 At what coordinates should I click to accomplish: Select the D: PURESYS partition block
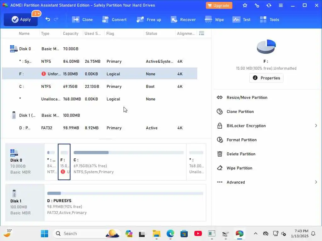(125, 203)
